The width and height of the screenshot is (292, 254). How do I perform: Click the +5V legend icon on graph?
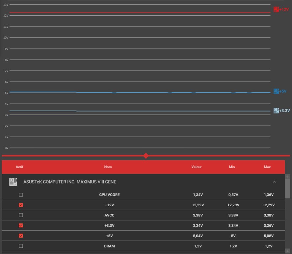coord(276,91)
